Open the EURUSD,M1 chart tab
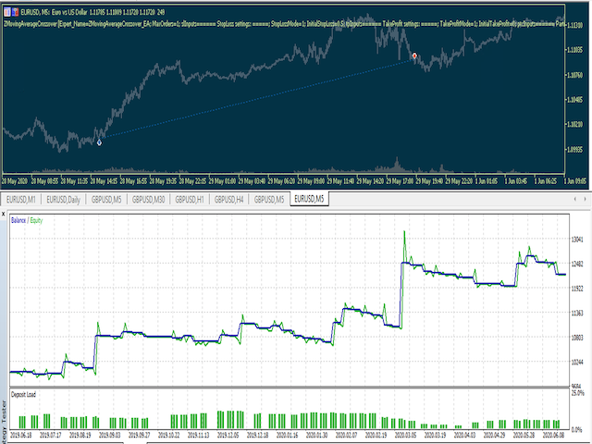592x444 pixels. (21, 200)
